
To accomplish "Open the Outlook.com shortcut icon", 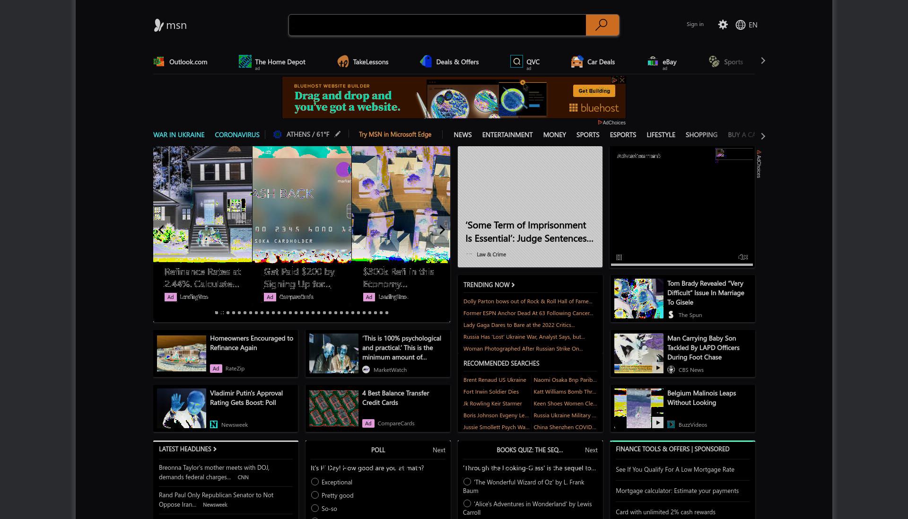I will click(159, 62).
